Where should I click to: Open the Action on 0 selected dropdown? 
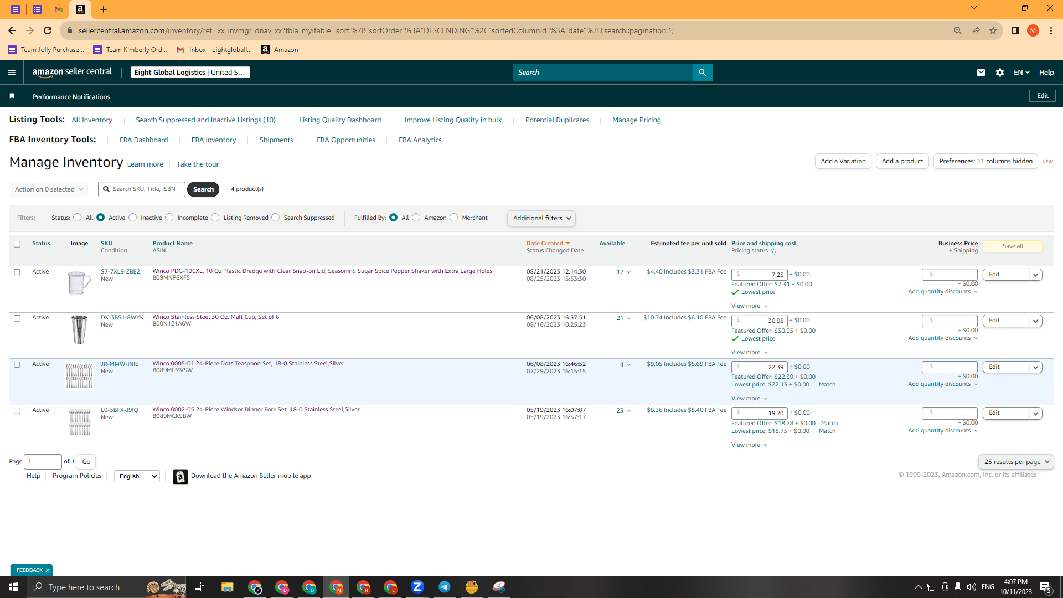(49, 189)
